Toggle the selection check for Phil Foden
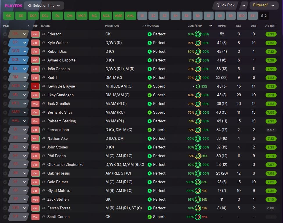Image resolution: width=283 pixels, height=223 pixels. coord(5,156)
